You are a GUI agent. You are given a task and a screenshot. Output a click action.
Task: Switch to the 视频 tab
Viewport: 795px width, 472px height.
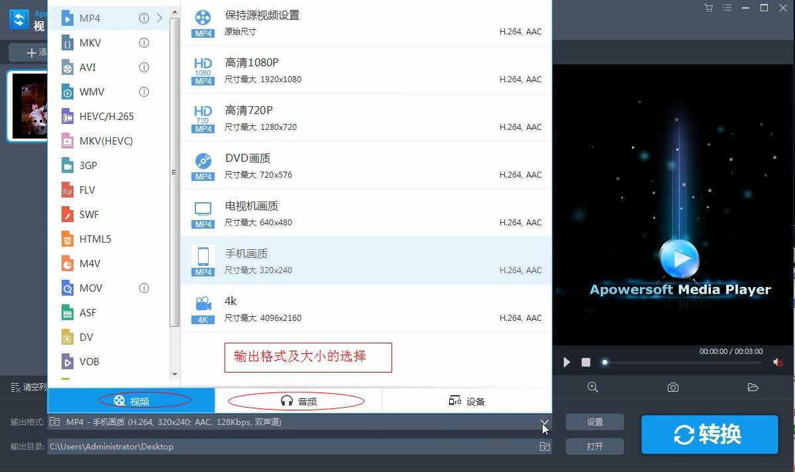(x=131, y=400)
